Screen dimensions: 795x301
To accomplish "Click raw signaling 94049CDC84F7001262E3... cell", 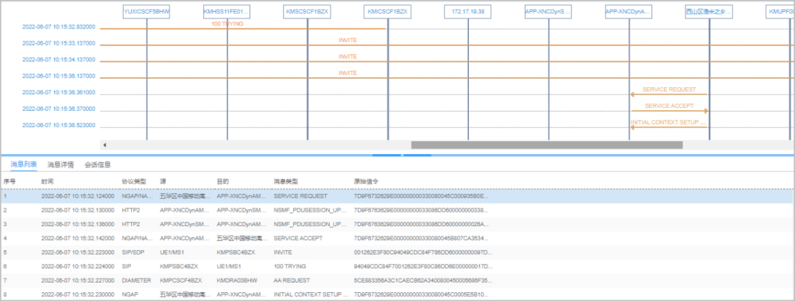I will (x=423, y=266).
